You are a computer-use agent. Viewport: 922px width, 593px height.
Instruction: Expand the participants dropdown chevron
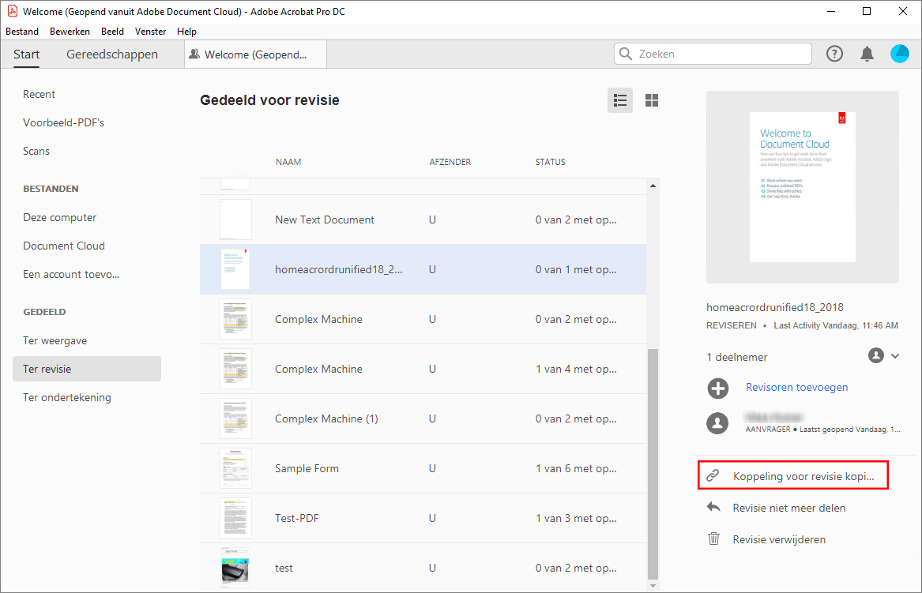pyautogui.click(x=895, y=356)
